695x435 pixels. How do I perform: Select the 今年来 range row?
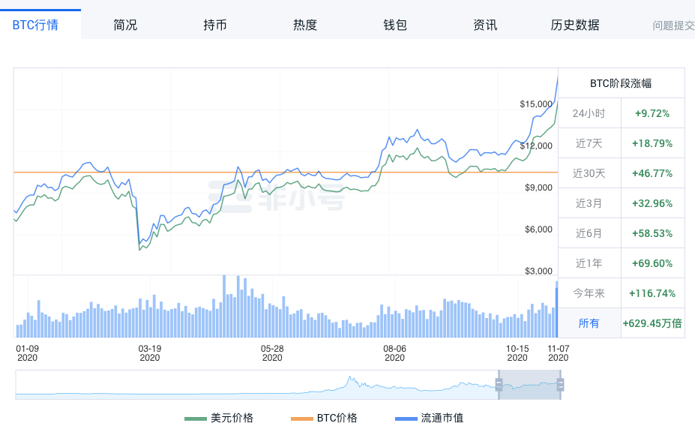coord(622,293)
